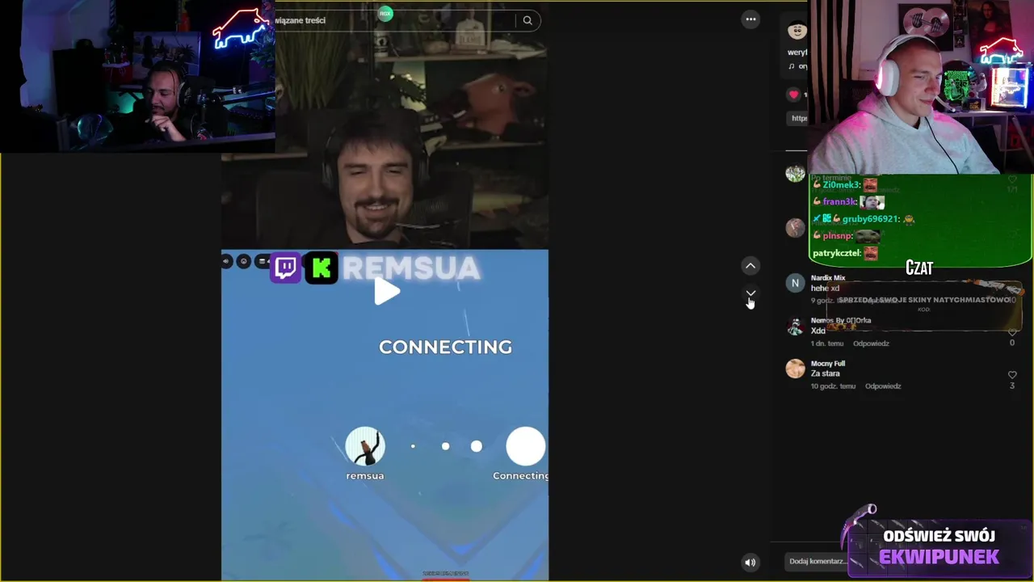
Task: Open the https link chip
Action: 798,118
